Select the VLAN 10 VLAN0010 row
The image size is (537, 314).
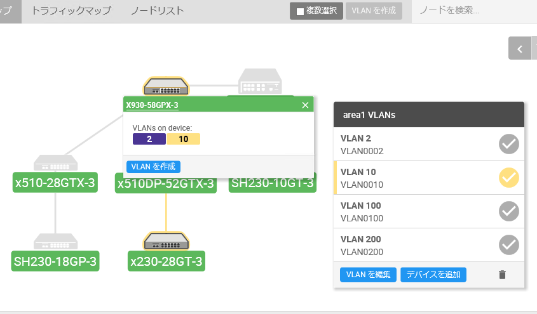pos(429,178)
